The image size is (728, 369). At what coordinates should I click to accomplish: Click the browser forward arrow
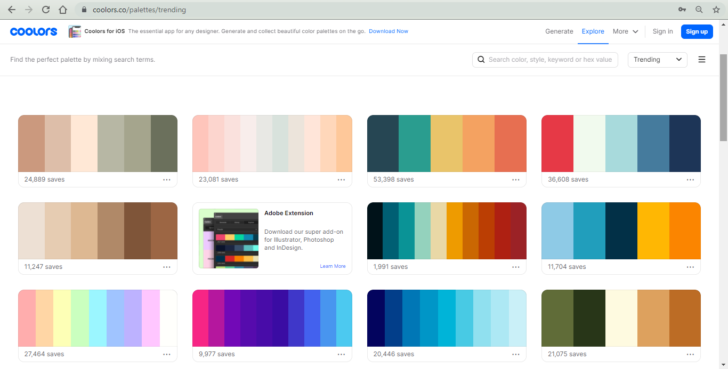29,10
